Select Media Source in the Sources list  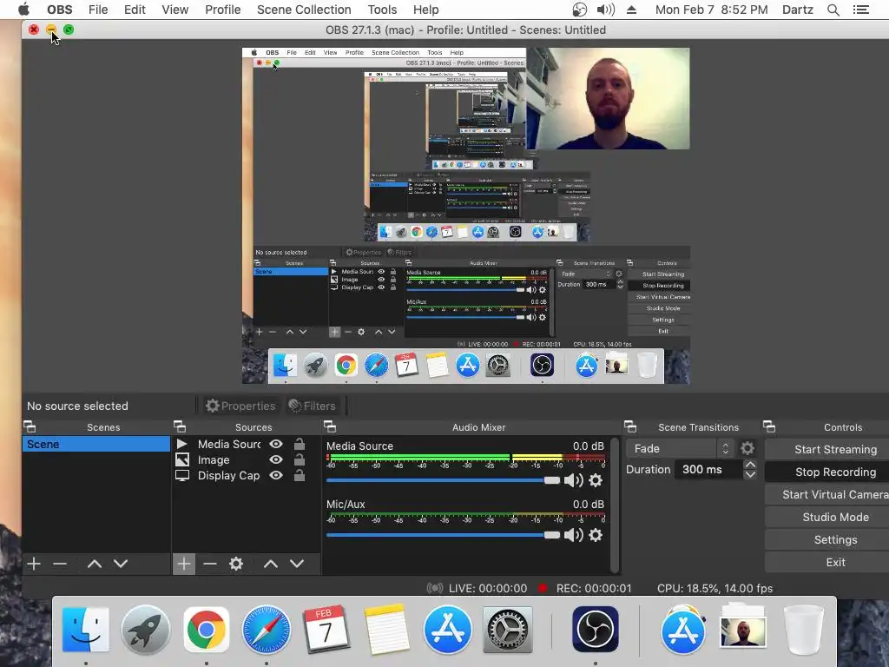pos(229,444)
